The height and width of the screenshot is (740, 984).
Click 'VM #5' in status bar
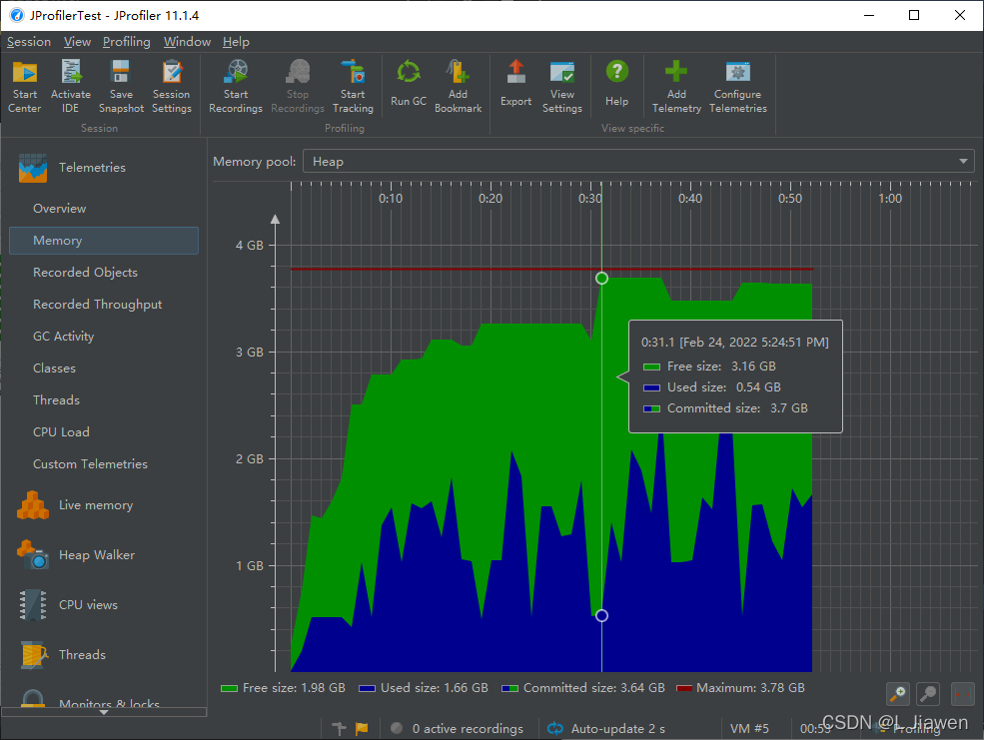tap(749, 729)
